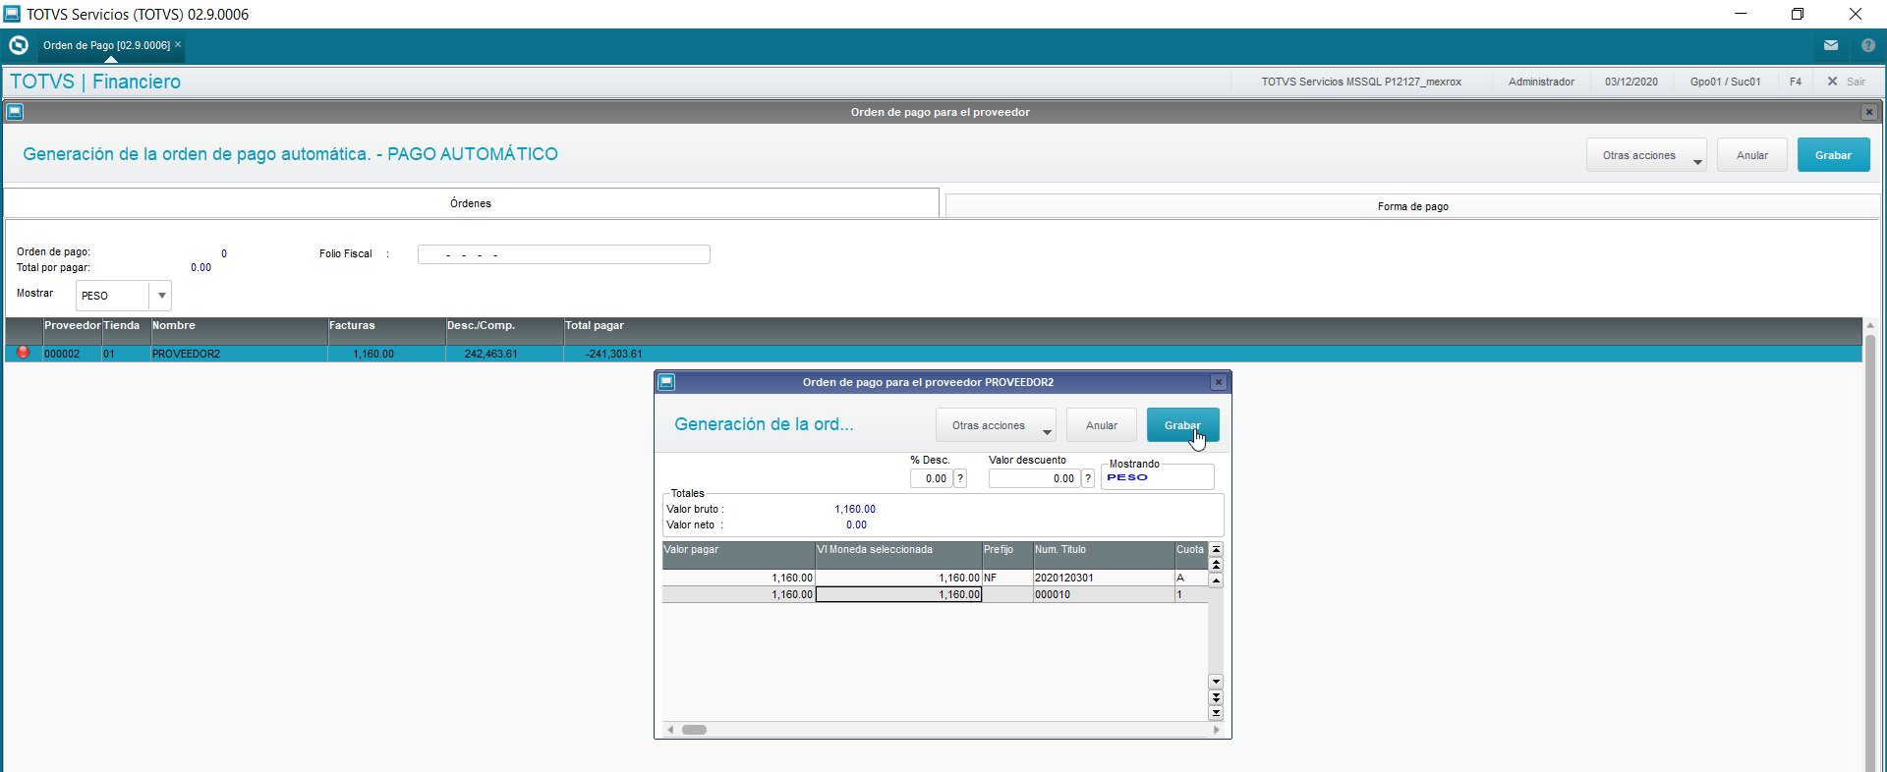Page up in dialog grid scrollbar

pyautogui.click(x=1216, y=565)
